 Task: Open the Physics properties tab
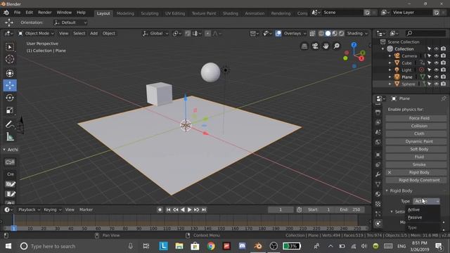point(378,223)
